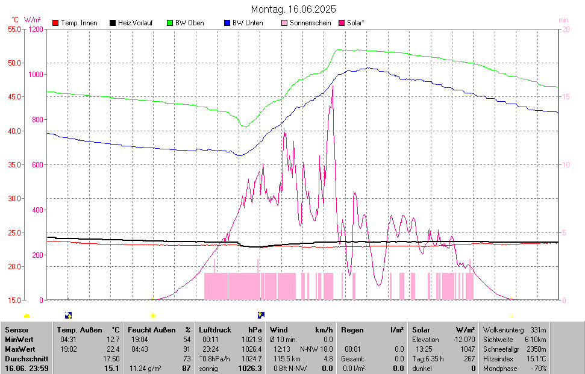Click the '35.0' temperature axis value
The height and width of the screenshot is (374, 585).
click(14, 164)
